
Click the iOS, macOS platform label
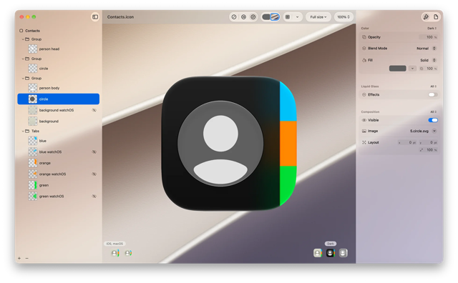coord(114,244)
